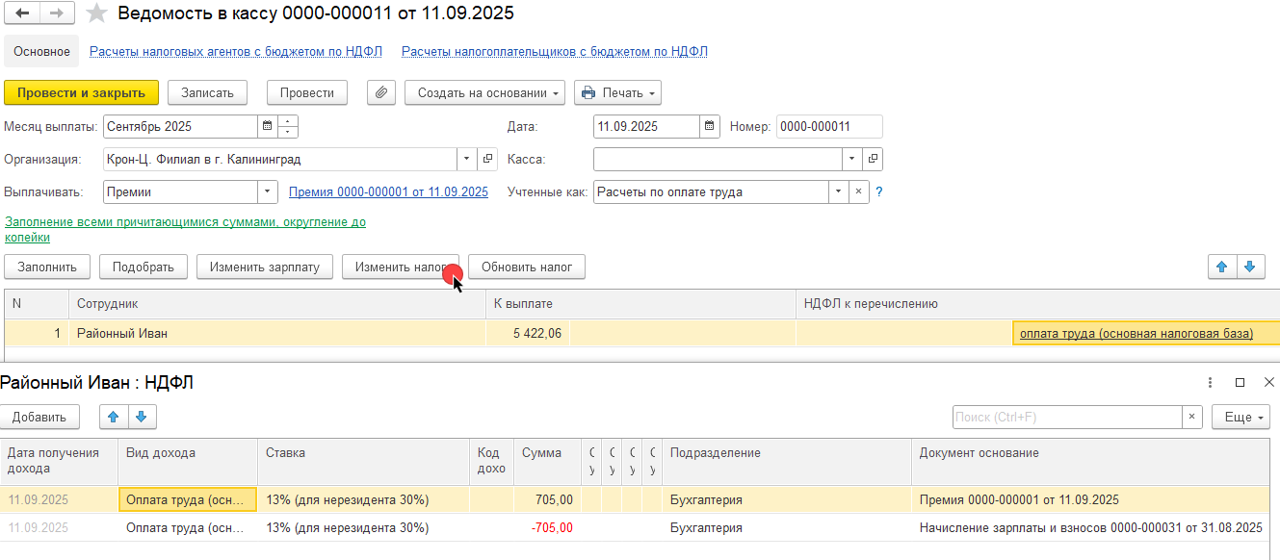Open оплата труда (основная налоговая база) link
Viewport: 1280px width, 560px height.
click(1136, 333)
